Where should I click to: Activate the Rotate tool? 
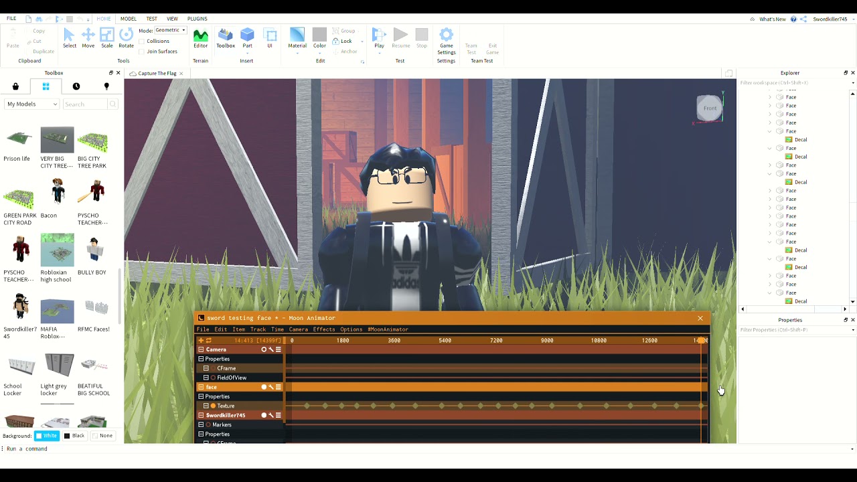(126, 38)
